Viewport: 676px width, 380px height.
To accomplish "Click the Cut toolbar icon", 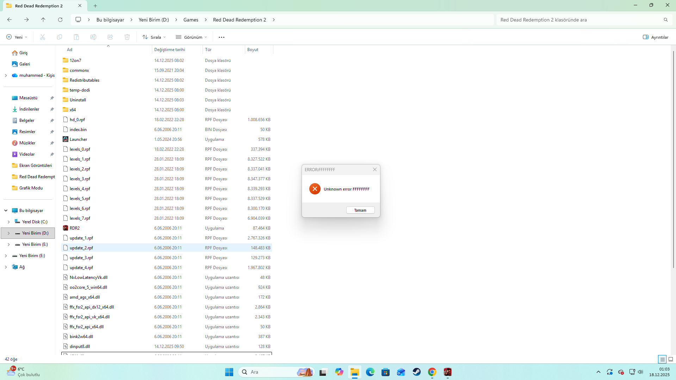I will coord(43,37).
